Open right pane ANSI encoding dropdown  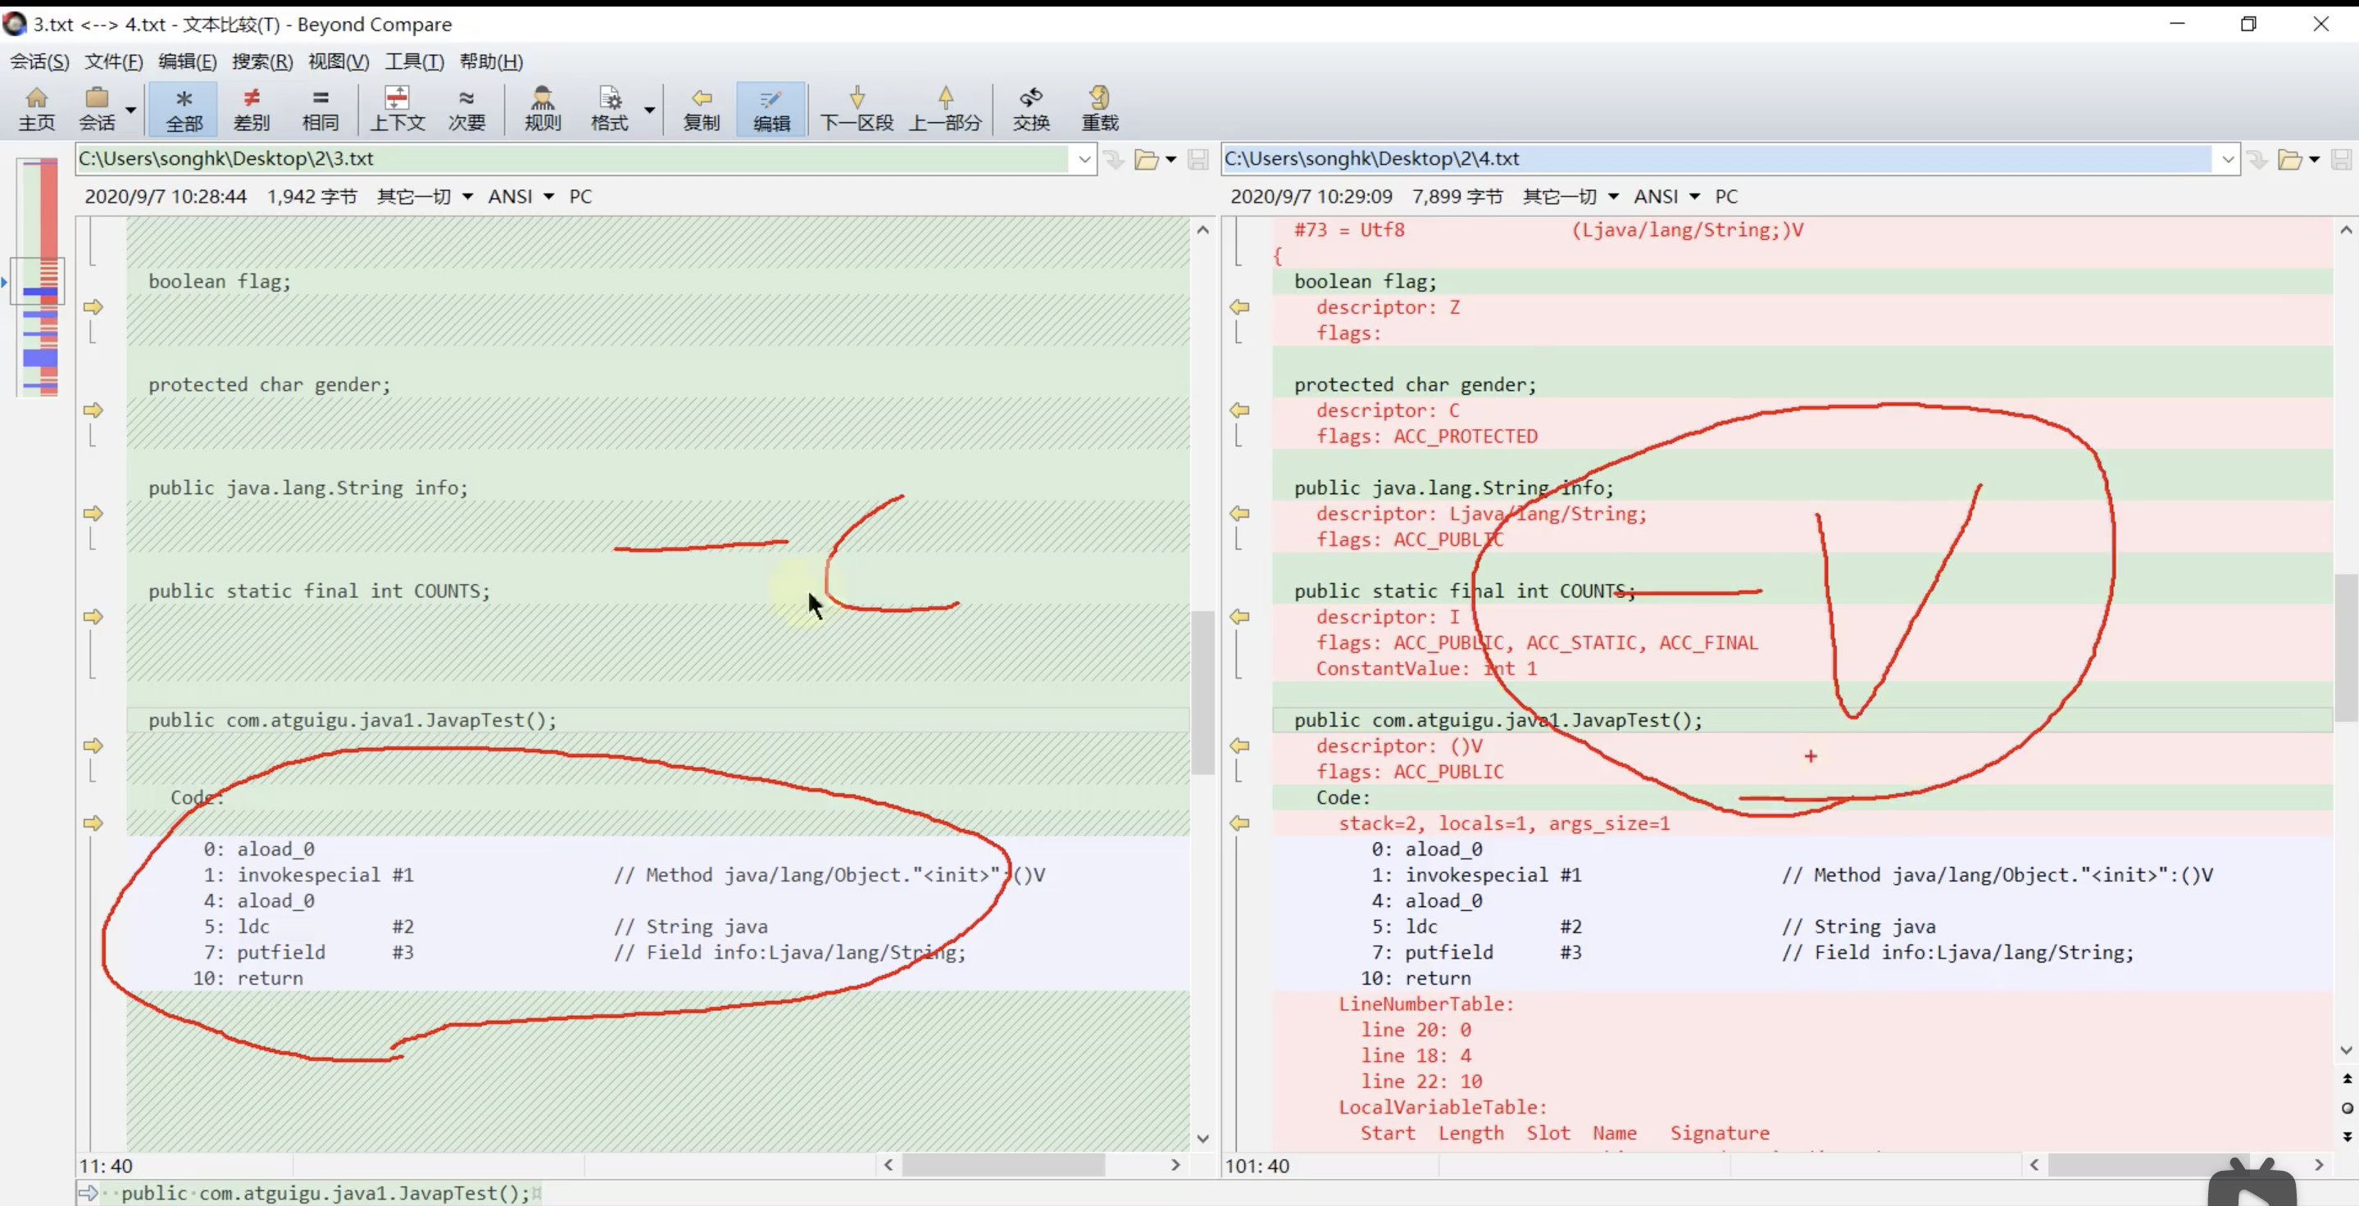(x=1666, y=196)
